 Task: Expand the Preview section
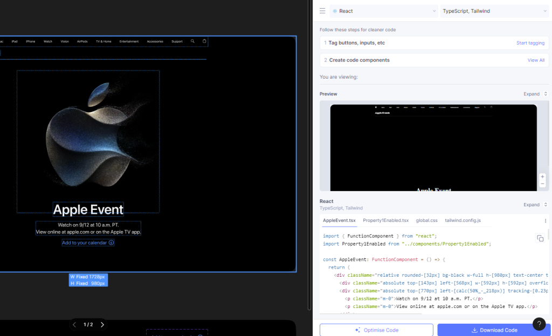(x=535, y=94)
